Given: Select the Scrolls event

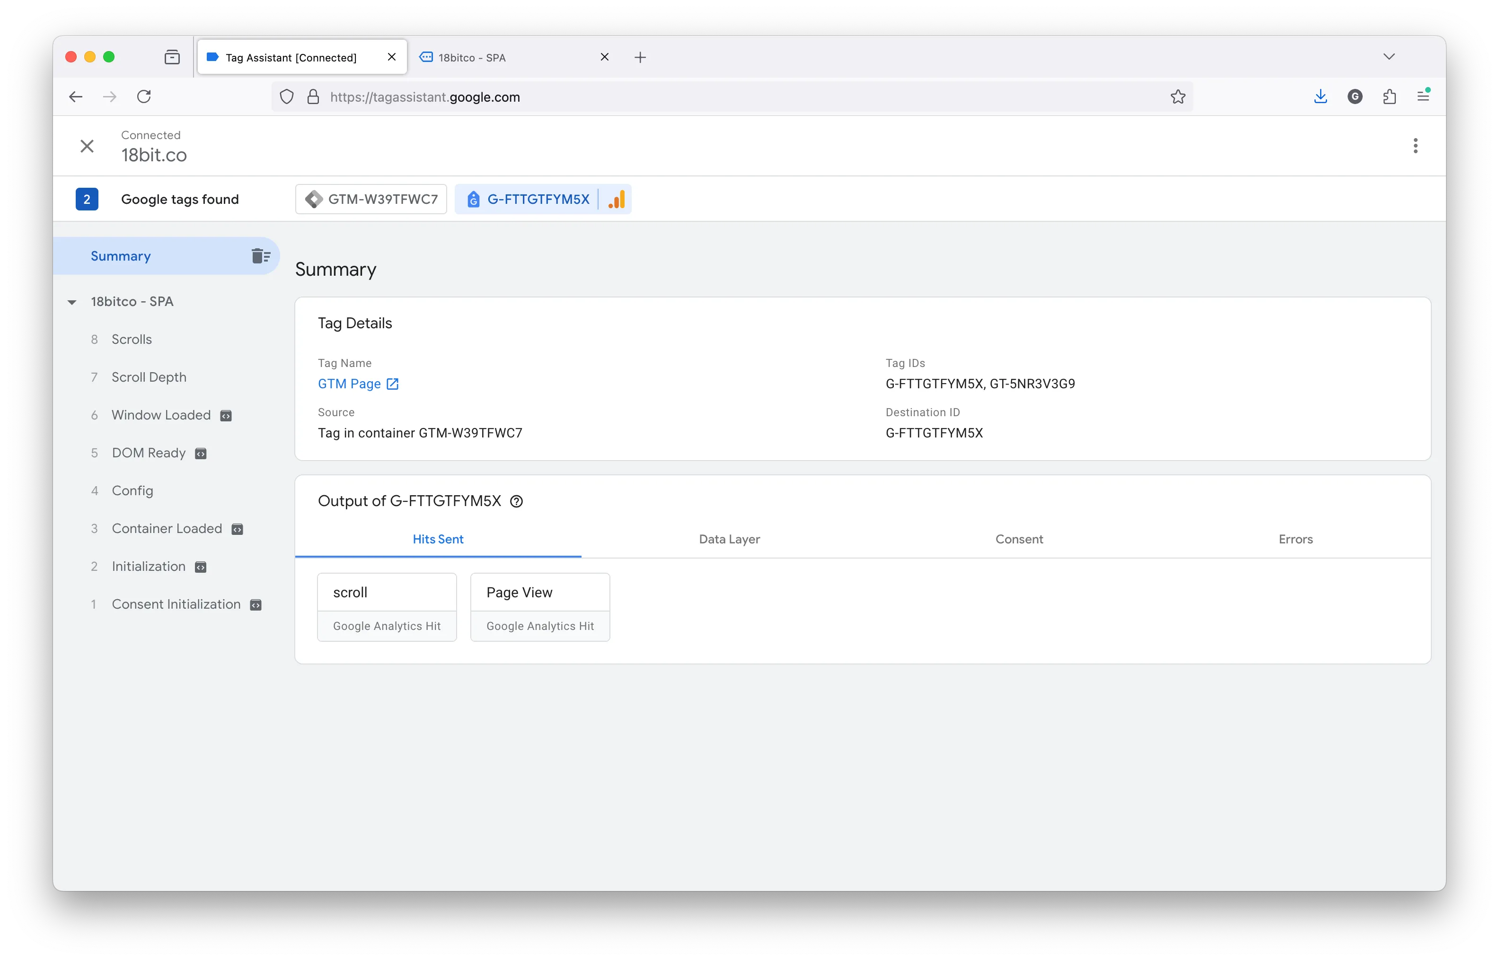Looking at the screenshot, I should (131, 340).
